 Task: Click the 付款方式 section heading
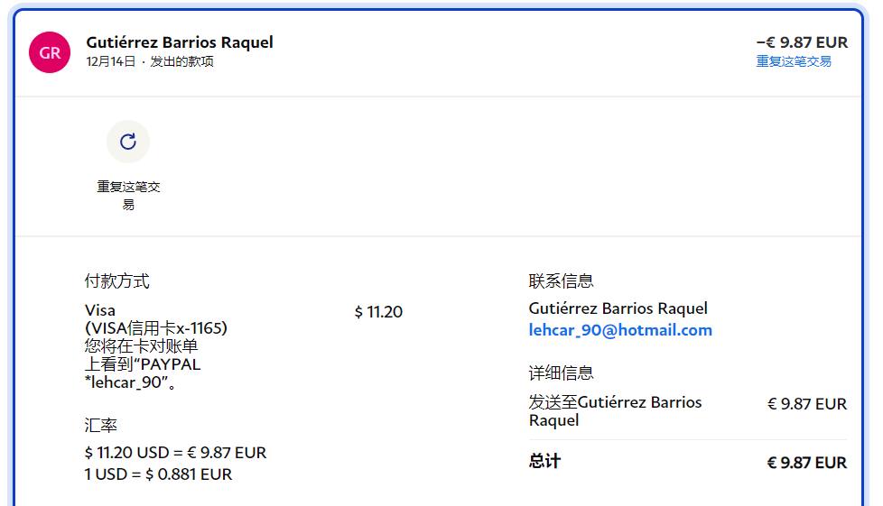pos(117,281)
